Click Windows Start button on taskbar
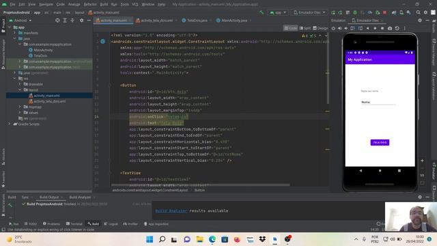Viewport: 437px width, 246px height. (150, 239)
